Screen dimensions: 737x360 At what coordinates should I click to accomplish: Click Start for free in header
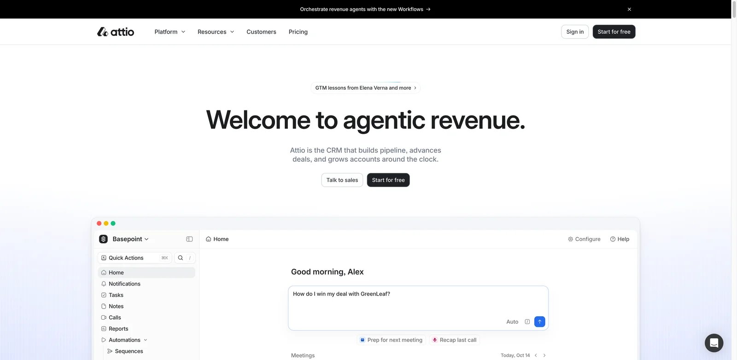(614, 32)
